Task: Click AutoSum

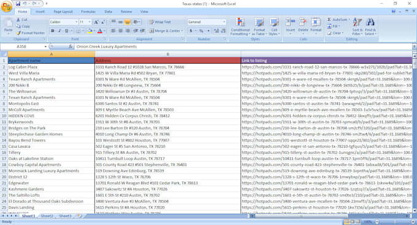Action: point(339,20)
